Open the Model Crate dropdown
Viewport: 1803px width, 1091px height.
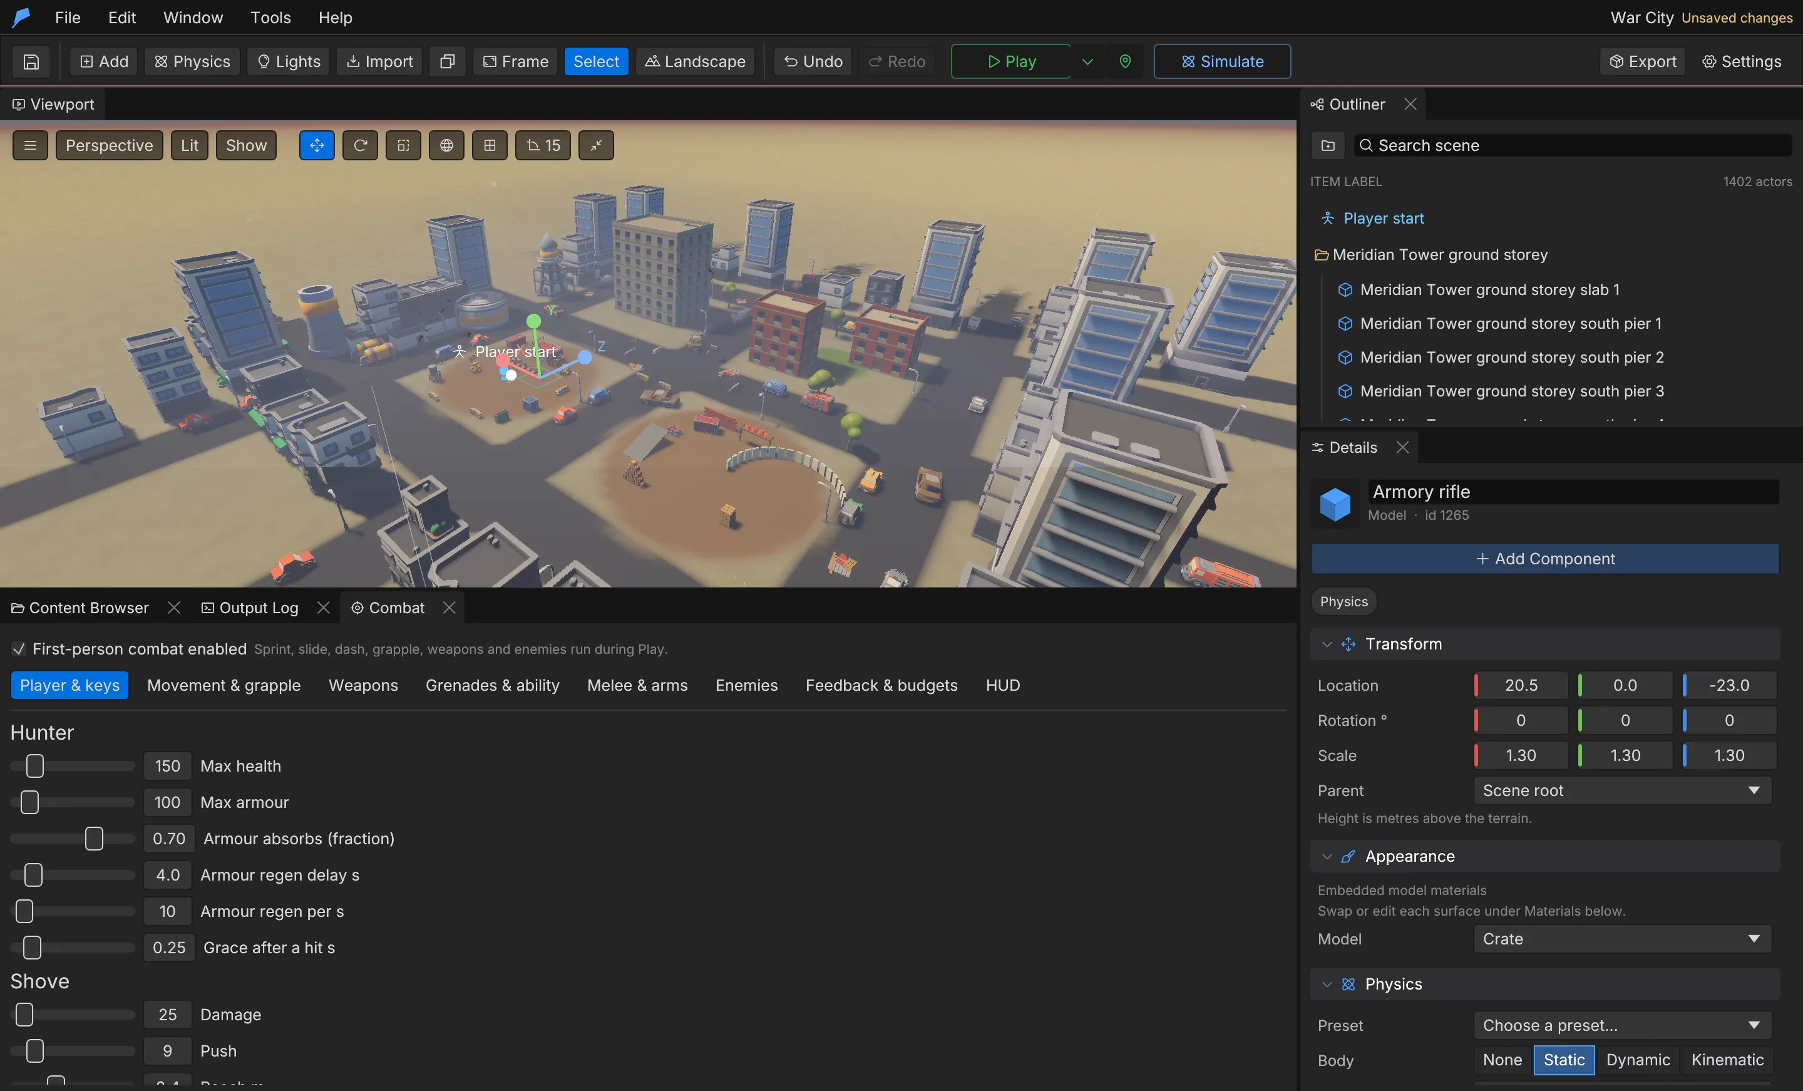click(1622, 939)
